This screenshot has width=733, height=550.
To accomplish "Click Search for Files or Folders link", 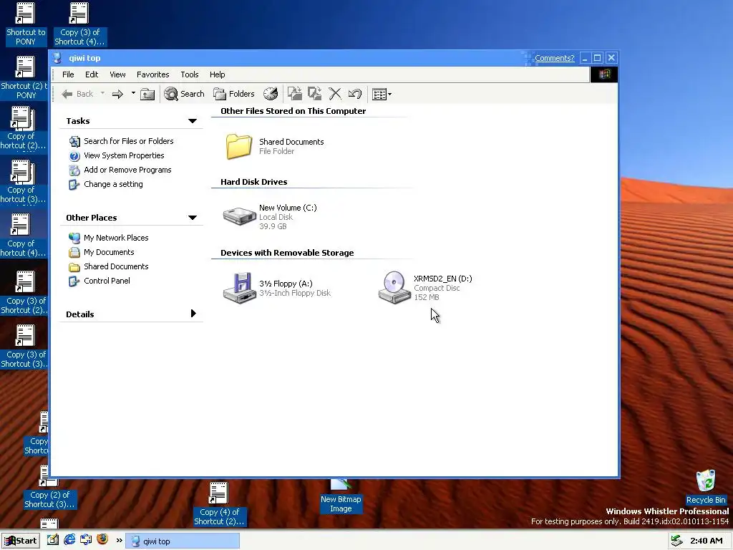I will [129, 141].
